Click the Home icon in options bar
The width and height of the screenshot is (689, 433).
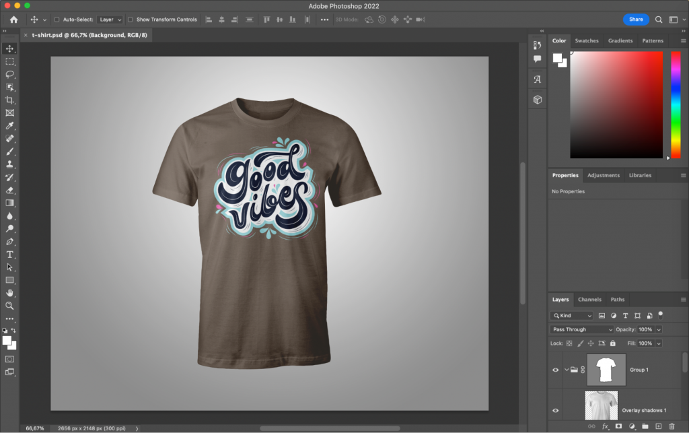point(13,20)
